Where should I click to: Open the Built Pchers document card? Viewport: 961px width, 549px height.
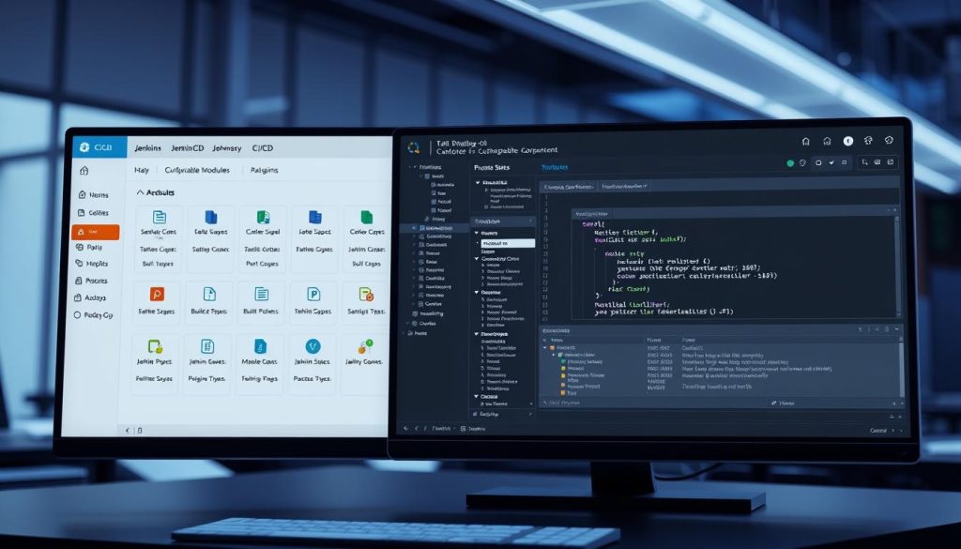pyautogui.click(x=262, y=294)
